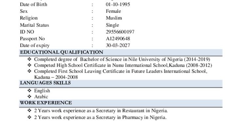Click the passport number A12490648
Image resolution: width=237 pixels, height=121 pixels.
pos(118,39)
